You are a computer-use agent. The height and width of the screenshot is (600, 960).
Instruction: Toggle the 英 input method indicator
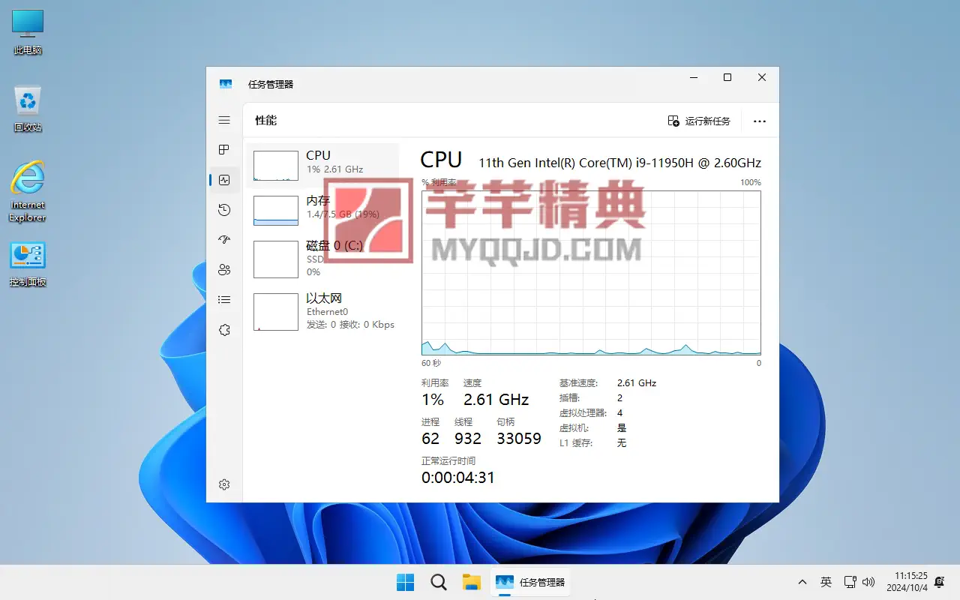pyautogui.click(x=826, y=582)
